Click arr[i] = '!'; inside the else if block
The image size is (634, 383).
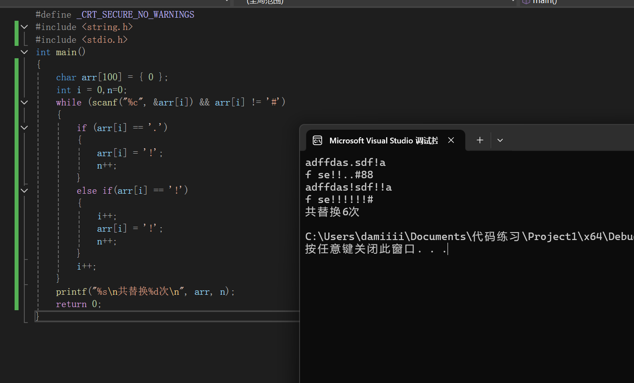[130, 229]
